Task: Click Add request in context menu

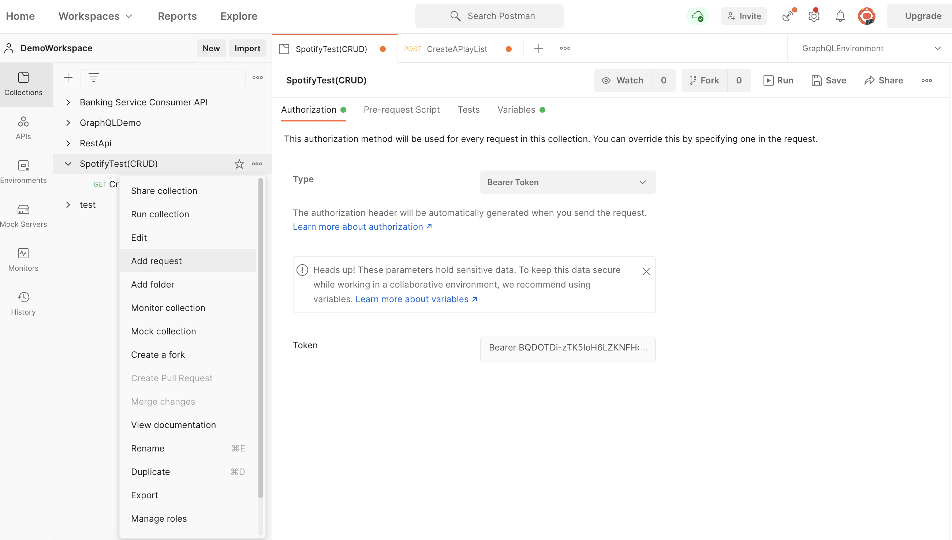Action: (156, 261)
